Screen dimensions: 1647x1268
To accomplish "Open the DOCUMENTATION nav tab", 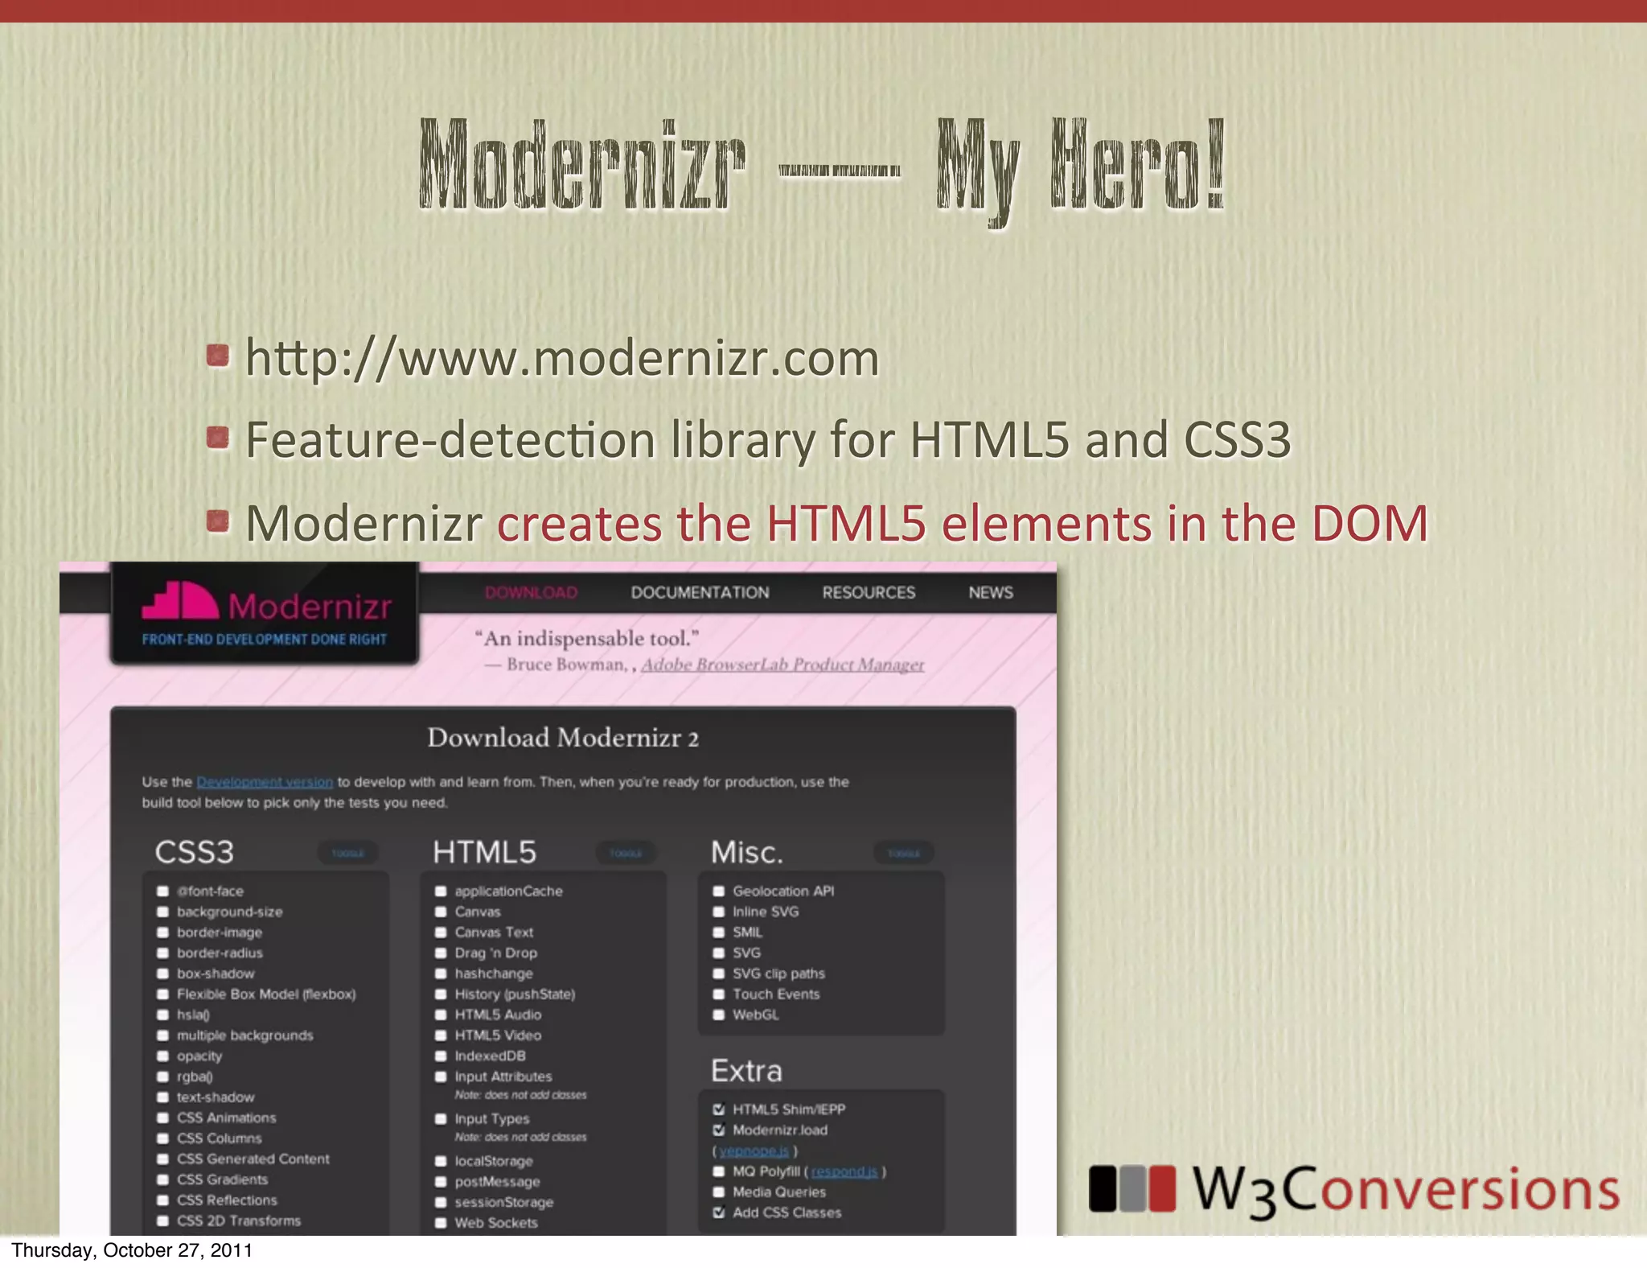I will click(700, 593).
